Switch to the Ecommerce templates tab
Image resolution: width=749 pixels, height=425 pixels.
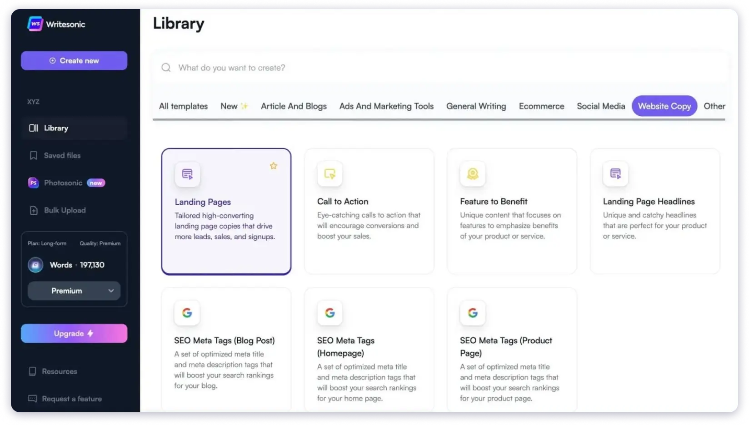point(541,106)
